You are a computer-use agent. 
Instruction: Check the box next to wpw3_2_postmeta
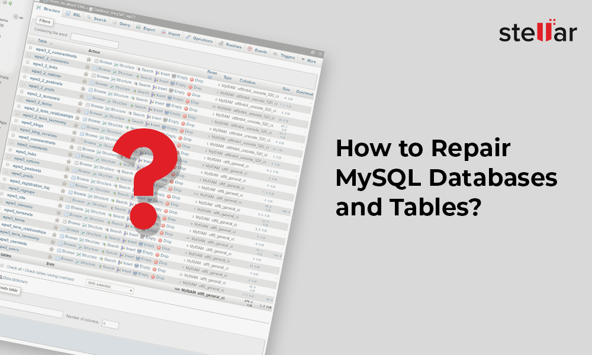(24, 76)
